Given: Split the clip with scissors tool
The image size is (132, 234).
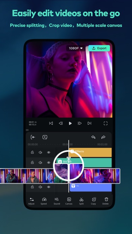Looking at the screenshot, I should (81, 201).
